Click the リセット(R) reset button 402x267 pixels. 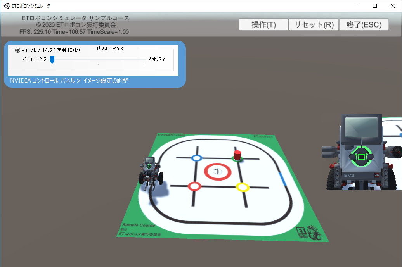pos(314,24)
